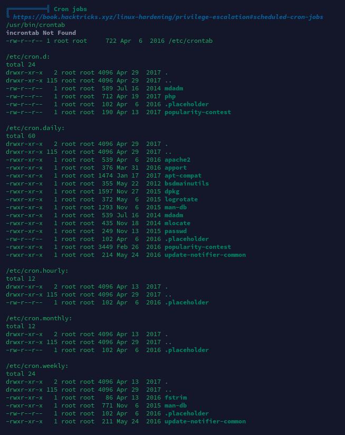Select the bsdmainutils filename
Viewport: 345px width, 435px height.
coord(187,183)
